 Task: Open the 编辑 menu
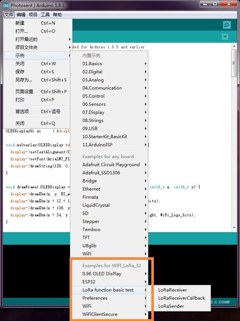point(21,15)
